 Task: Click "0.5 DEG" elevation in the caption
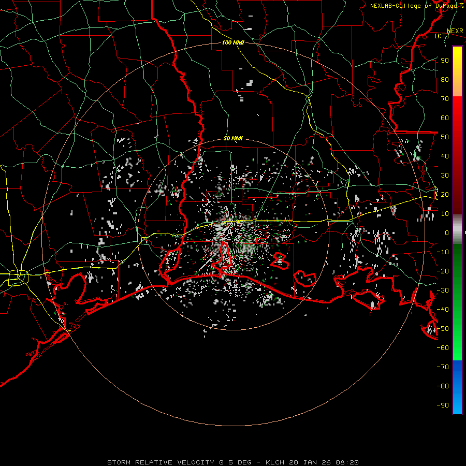(236, 462)
